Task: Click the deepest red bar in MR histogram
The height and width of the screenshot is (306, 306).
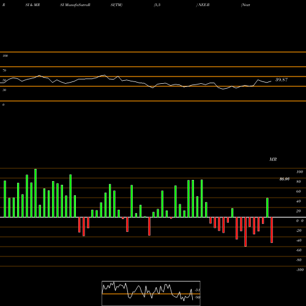Action: tap(245, 232)
